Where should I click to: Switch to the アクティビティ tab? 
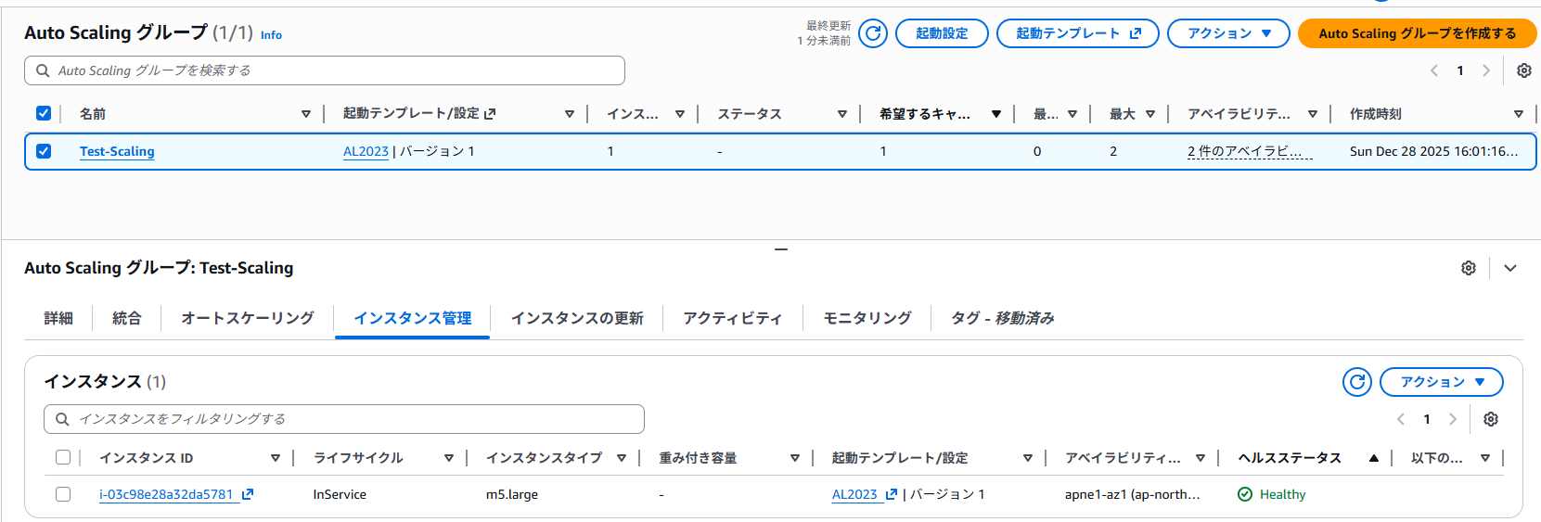point(732,318)
